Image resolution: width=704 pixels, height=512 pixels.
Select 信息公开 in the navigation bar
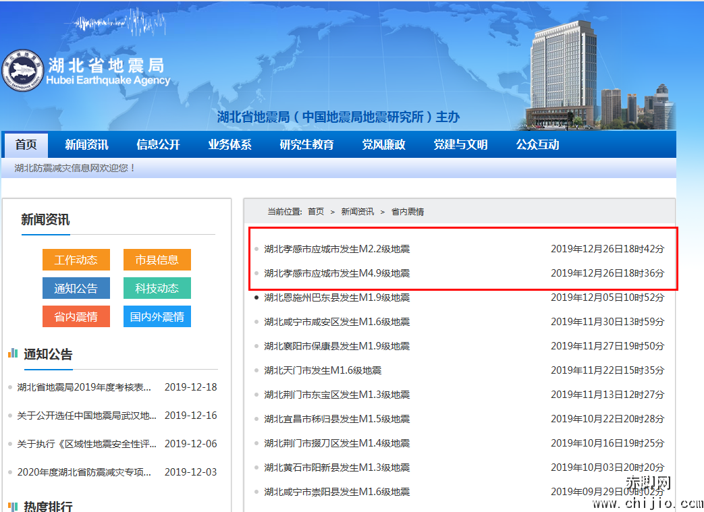pyautogui.click(x=158, y=144)
